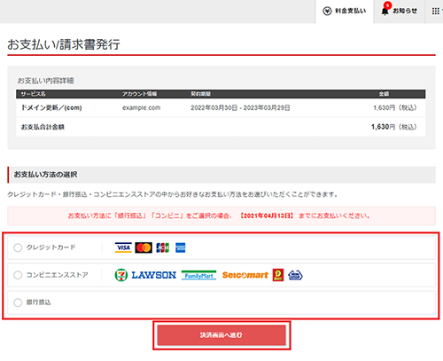Click the Seicomart logo
The image size is (443, 361).
click(245, 275)
